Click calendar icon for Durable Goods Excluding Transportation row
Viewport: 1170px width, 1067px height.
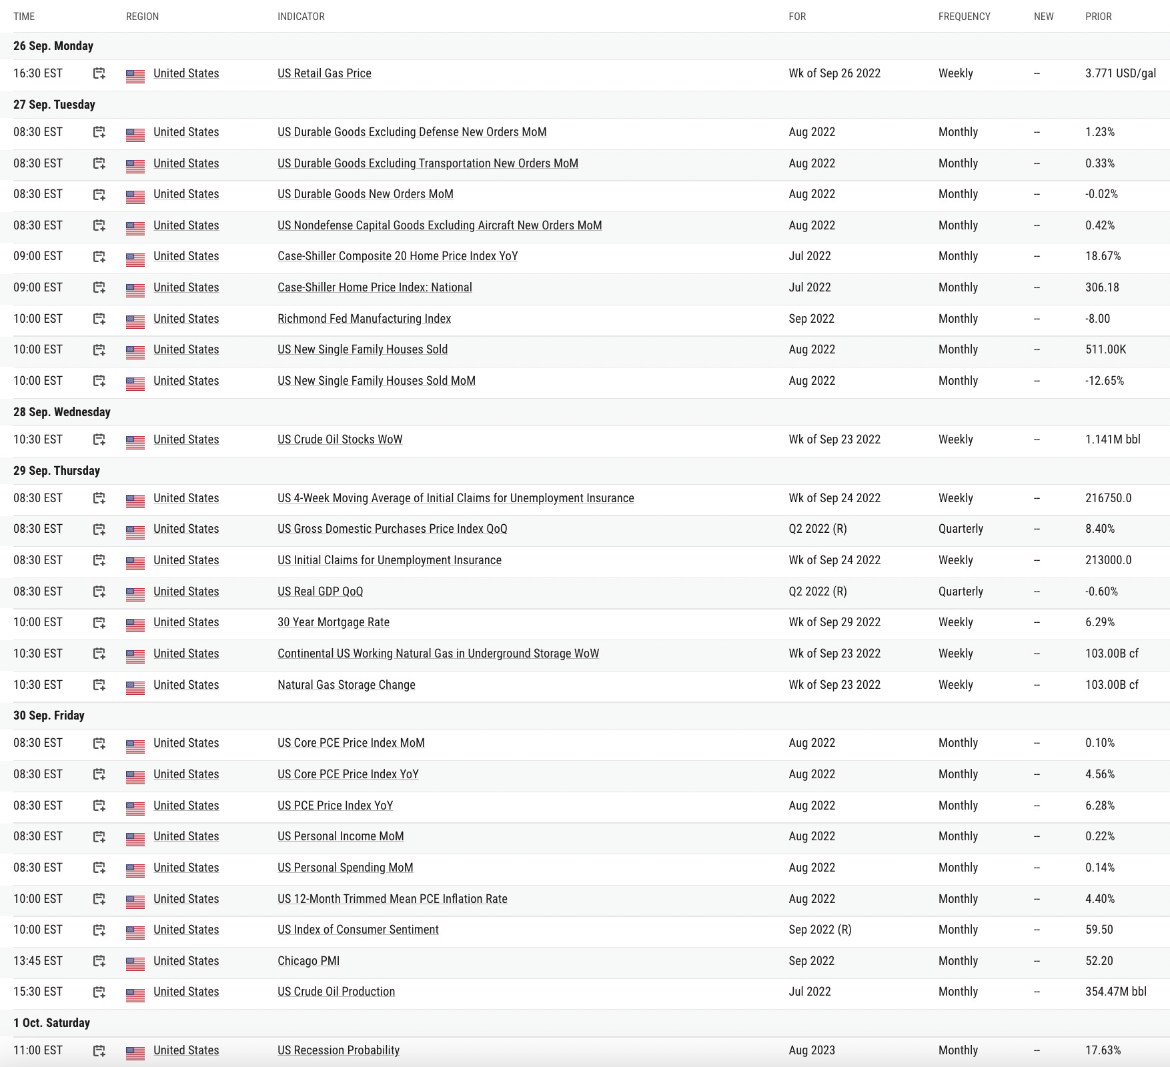[x=99, y=163]
